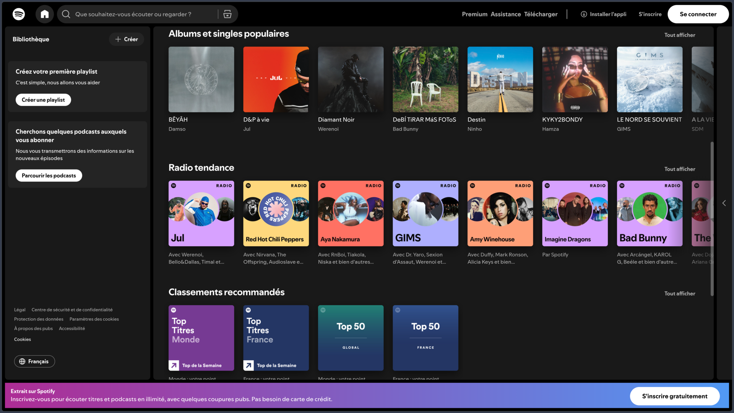Viewport: 734px width, 413px height.
Task: Click Installer l'appli
Action: point(604,14)
